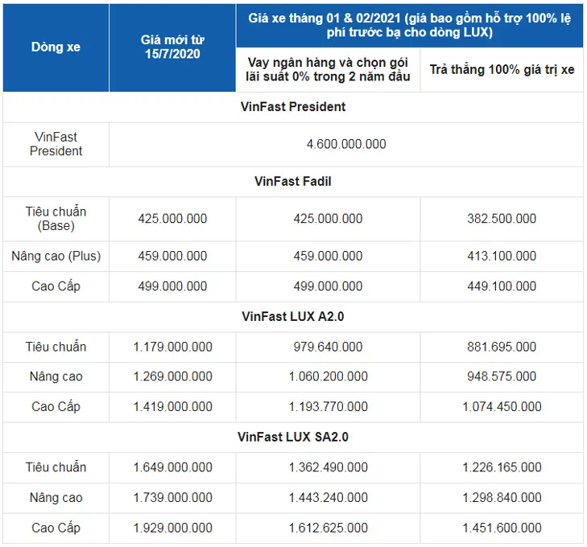Click the 1.269.000.000 price cell
Screen dimensions: 587x547
pos(172,376)
